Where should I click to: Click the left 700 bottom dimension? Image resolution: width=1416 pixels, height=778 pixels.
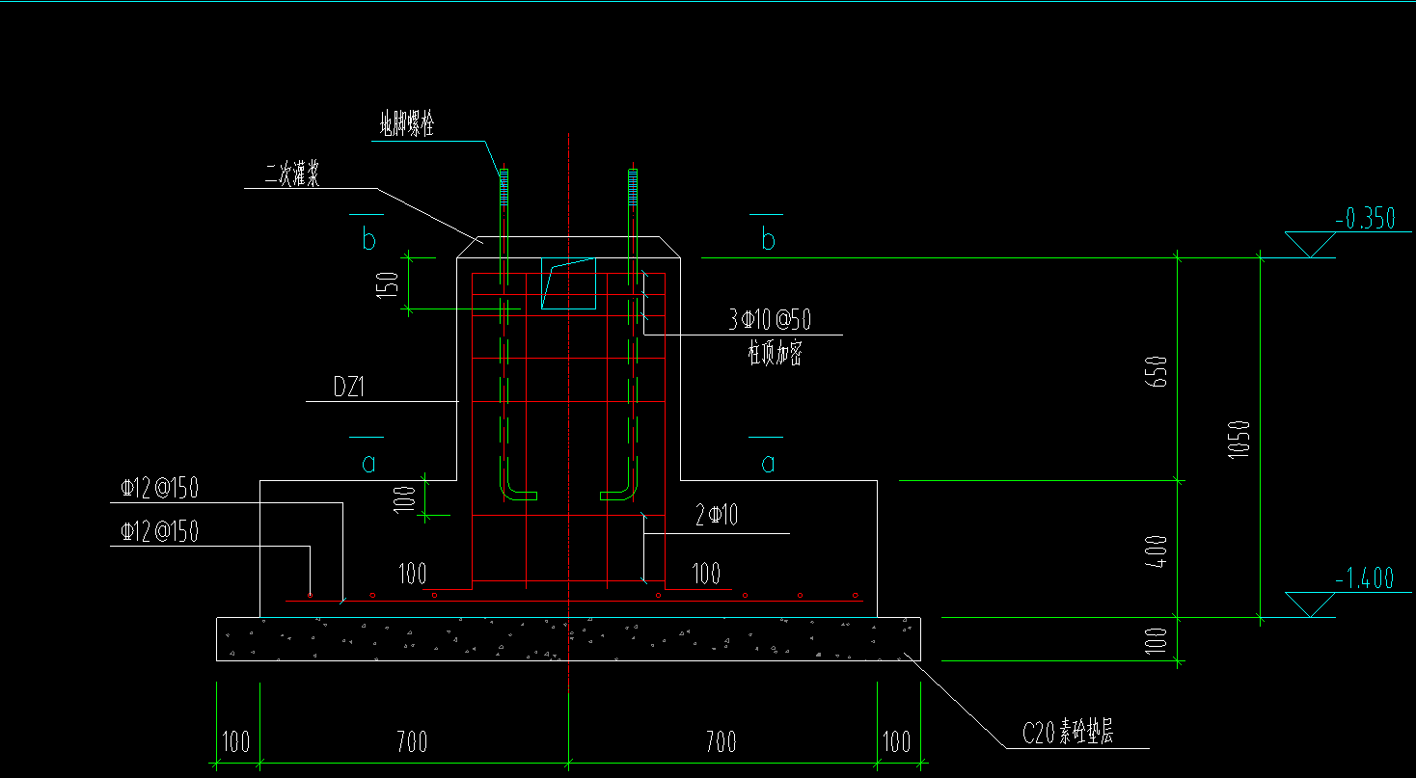click(x=412, y=741)
